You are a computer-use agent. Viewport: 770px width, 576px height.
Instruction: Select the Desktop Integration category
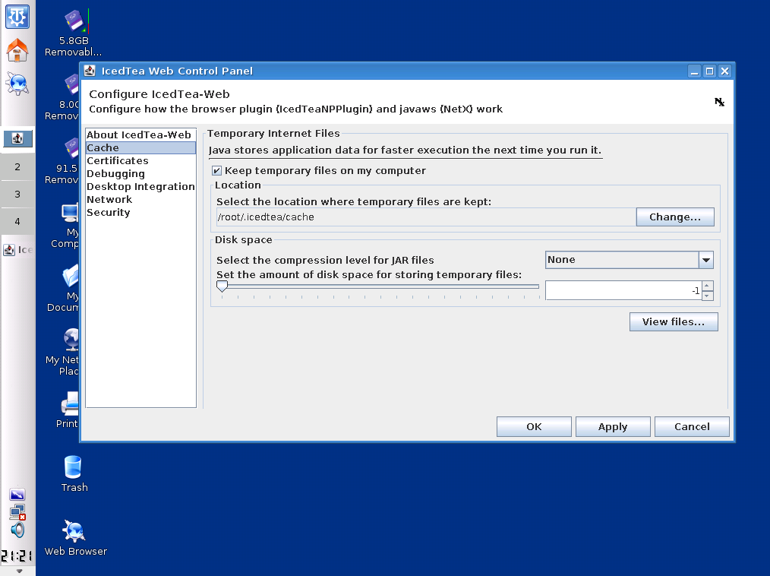tap(140, 186)
